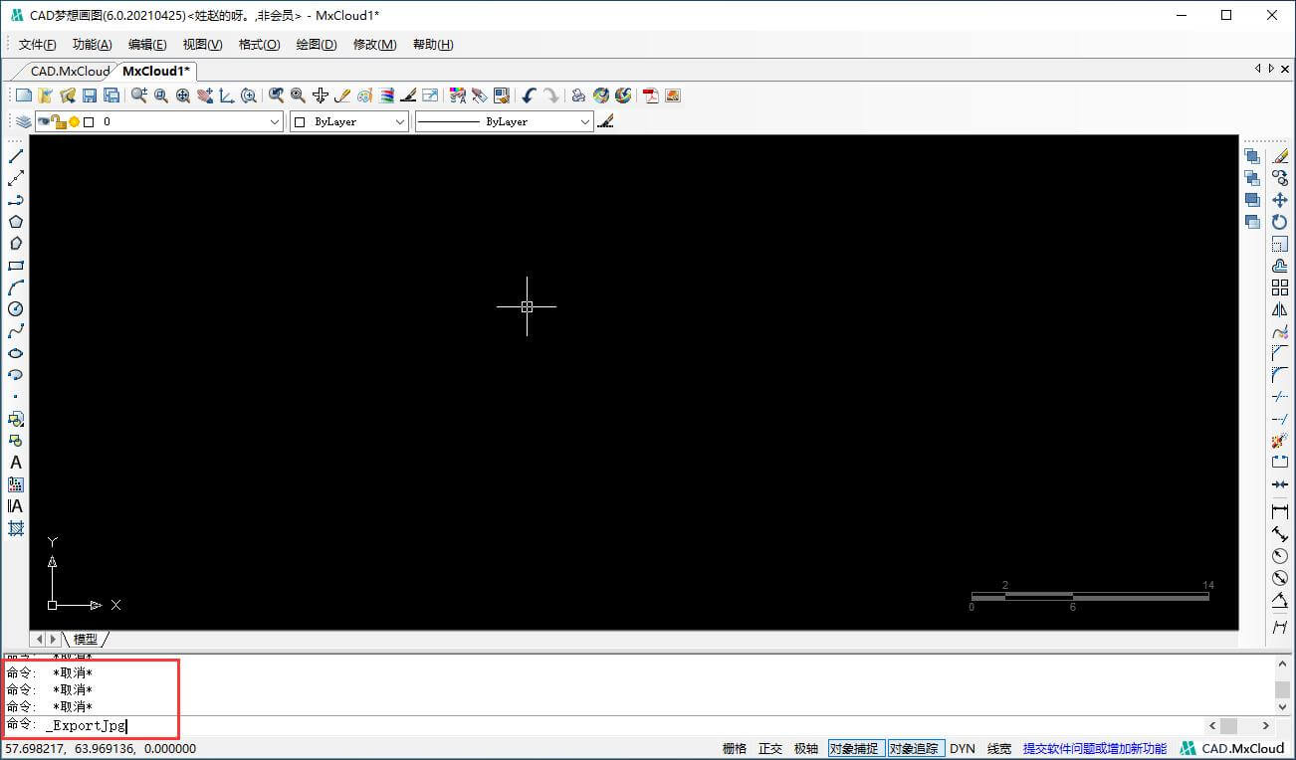Click the yellow layer color circle
This screenshot has height=760, width=1296.
click(74, 121)
